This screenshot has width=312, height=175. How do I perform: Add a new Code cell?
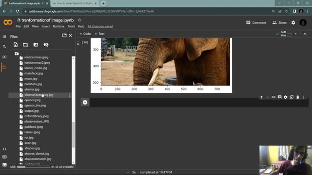point(85,34)
